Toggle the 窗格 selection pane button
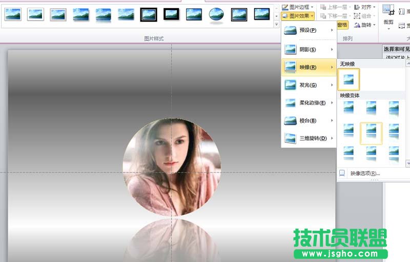This screenshot has width=410, height=262. [x=342, y=25]
